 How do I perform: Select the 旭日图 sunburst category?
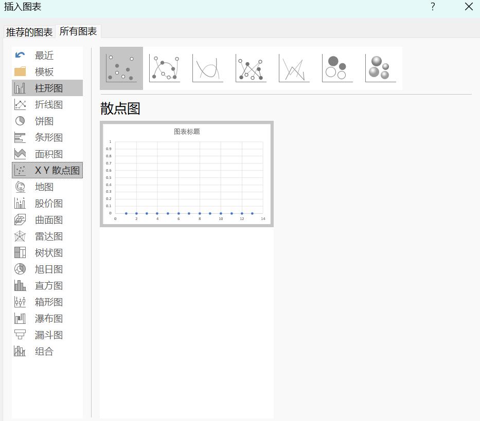tap(47, 269)
